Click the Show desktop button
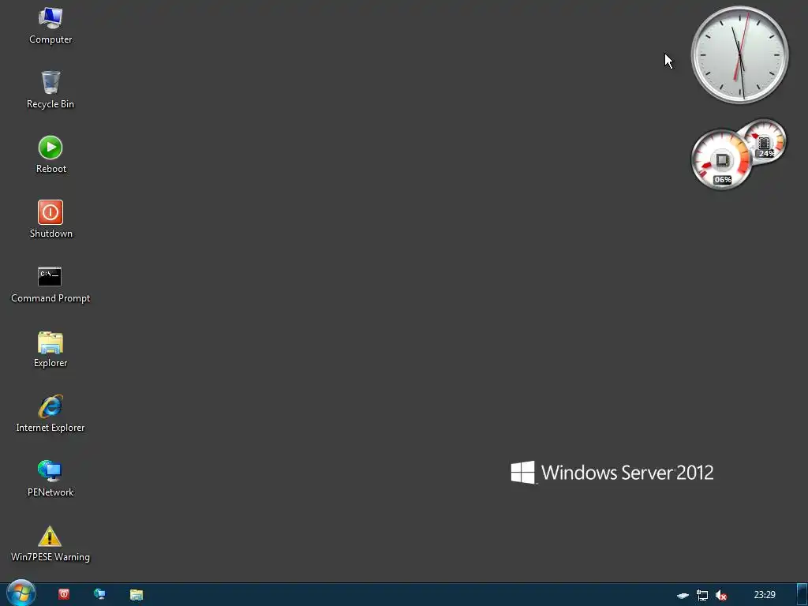The width and height of the screenshot is (808, 606). coord(802,595)
